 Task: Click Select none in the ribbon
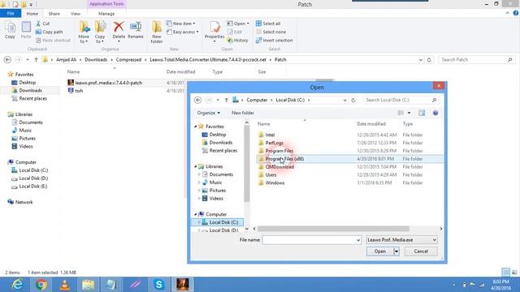[271, 32]
